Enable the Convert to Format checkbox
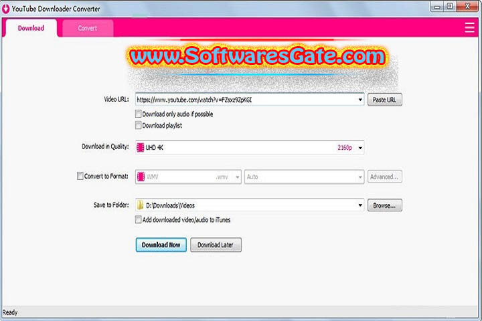Screen dimensions: 482x321 point(80,176)
